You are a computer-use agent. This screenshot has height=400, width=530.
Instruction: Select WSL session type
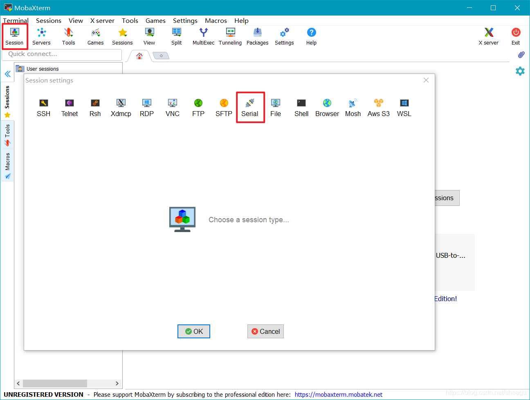(404, 108)
